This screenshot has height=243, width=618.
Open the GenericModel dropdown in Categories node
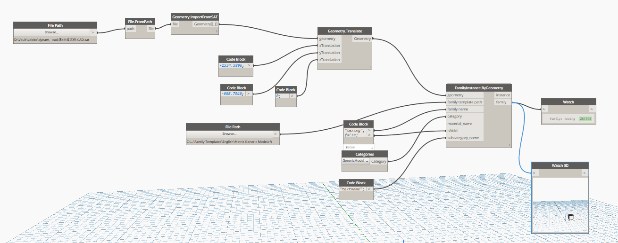(x=355, y=161)
